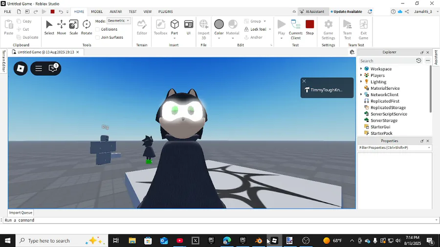Close the TimmyToughKn... popup

pos(304,81)
